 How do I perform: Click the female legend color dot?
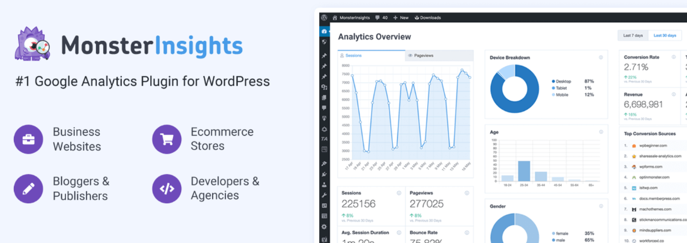click(x=553, y=233)
